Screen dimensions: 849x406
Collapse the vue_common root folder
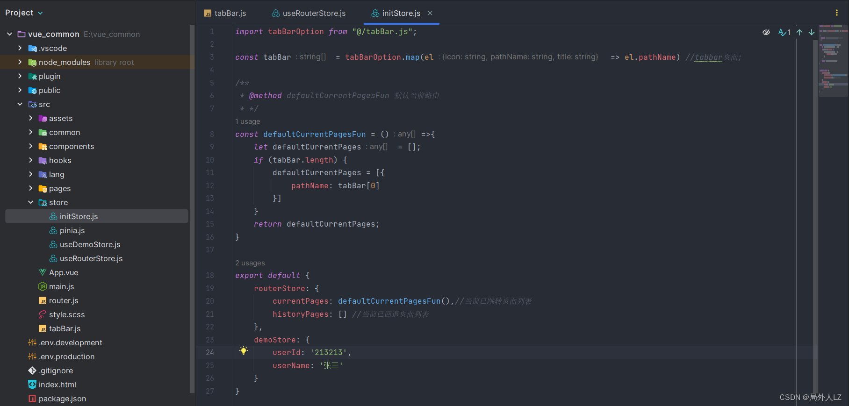click(x=9, y=34)
